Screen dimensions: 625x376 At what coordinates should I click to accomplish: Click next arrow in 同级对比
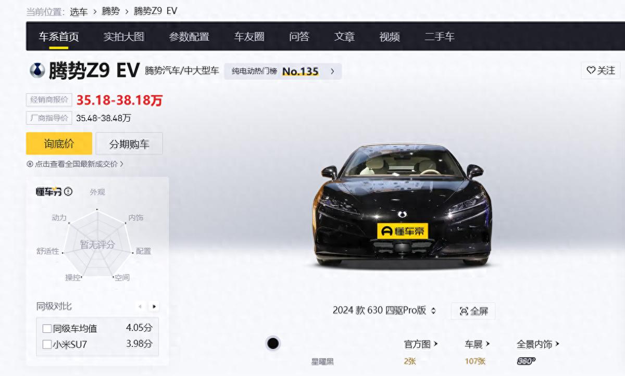[x=154, y=307]
